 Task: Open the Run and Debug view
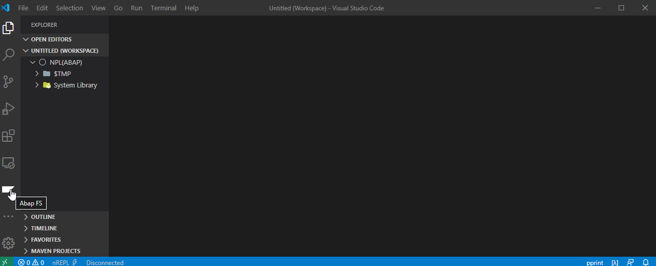(x=8, y=109)
